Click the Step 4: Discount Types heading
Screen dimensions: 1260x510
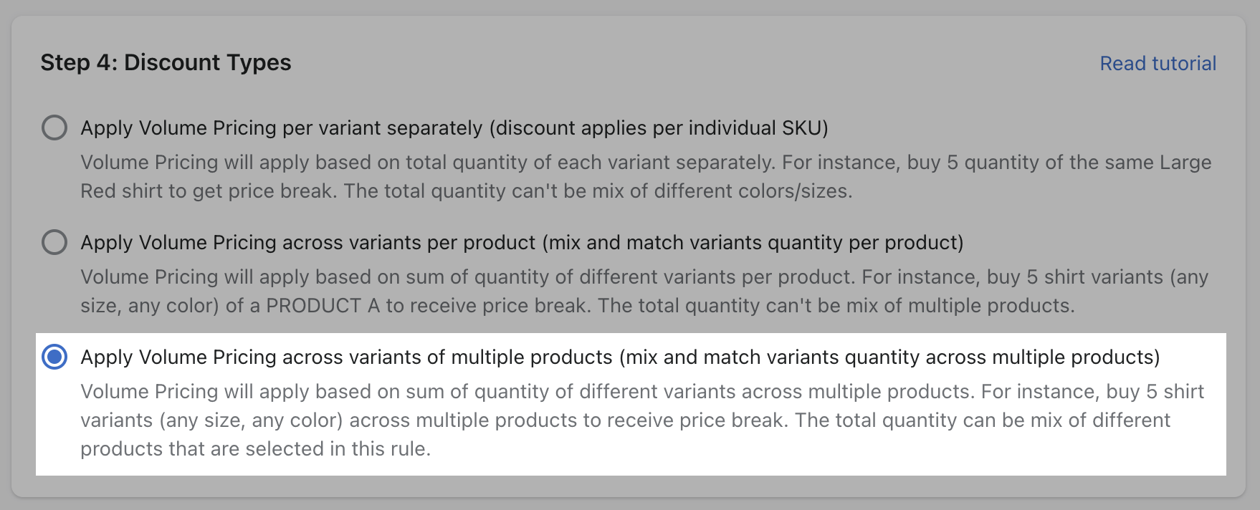point(166,63)
